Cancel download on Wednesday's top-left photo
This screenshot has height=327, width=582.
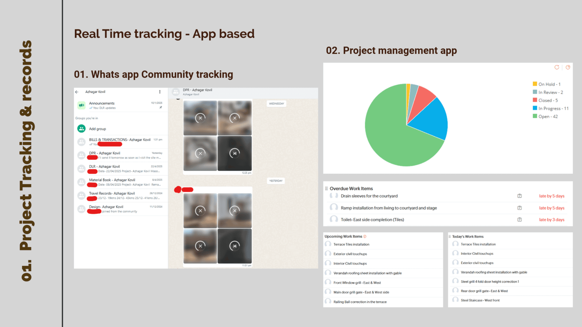[200, 118]
